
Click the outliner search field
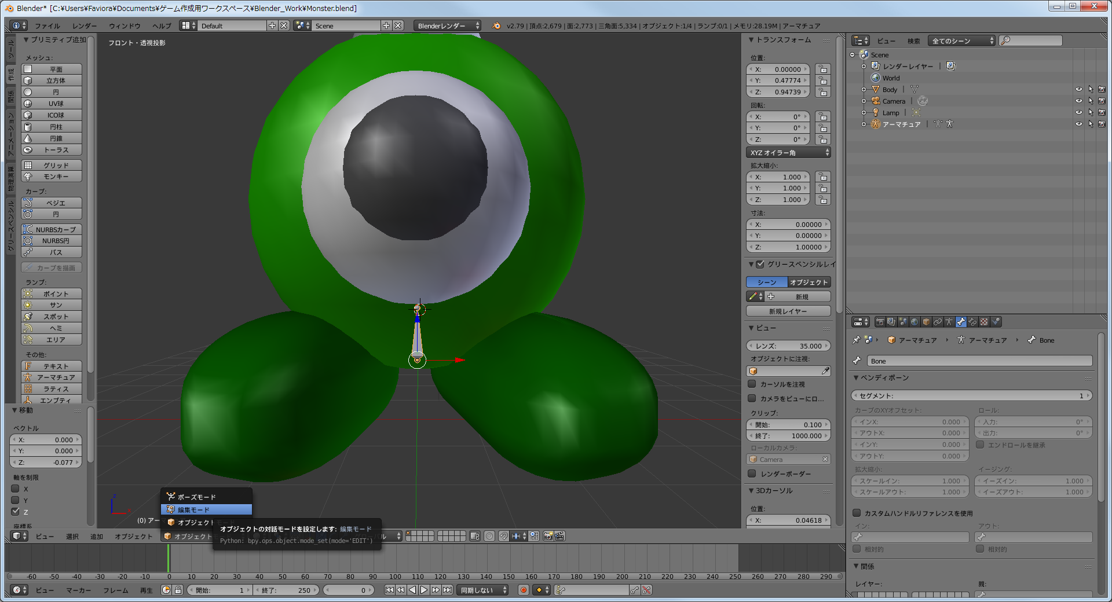tap(1031, 41)
